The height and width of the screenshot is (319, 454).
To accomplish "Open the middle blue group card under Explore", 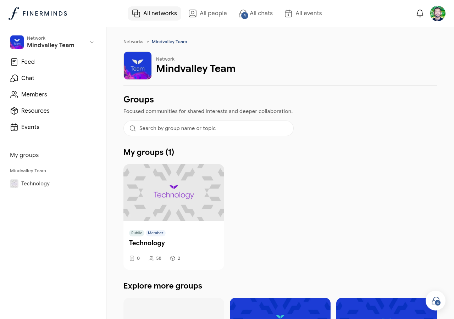I will tap(280, 308).
